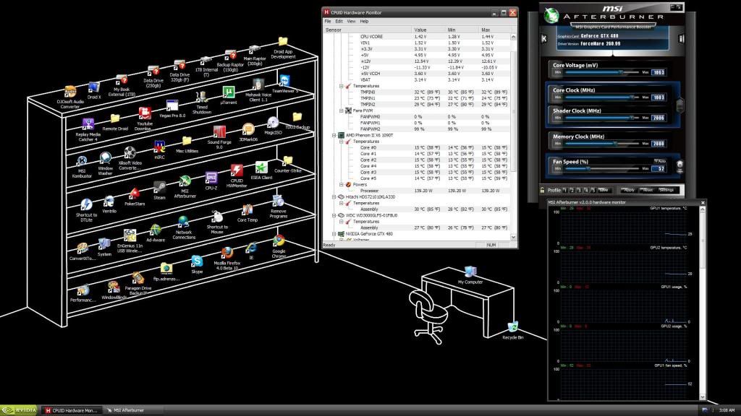The width and height of the screenshot is (741, 416).
Task: Open the Help menu in Hardware Monitor
Action: point(364,22)
